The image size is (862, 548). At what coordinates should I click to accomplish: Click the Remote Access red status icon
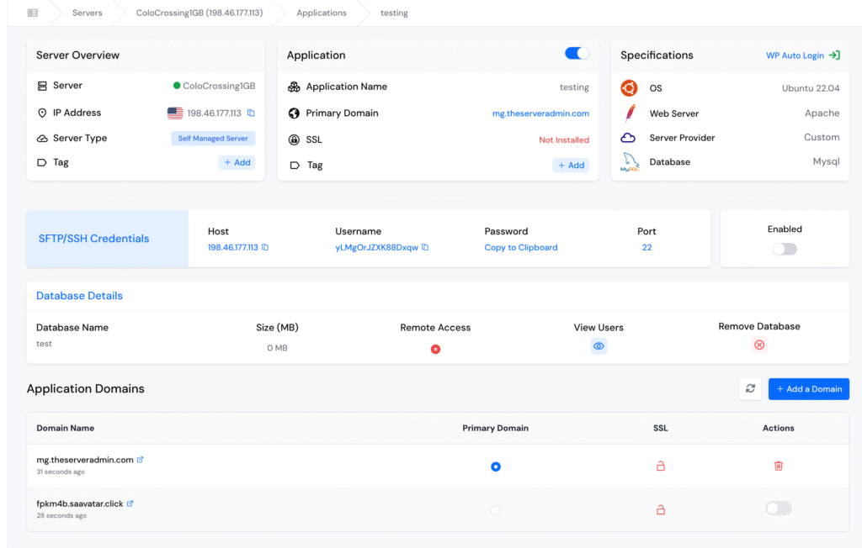[x=435, y=349]
